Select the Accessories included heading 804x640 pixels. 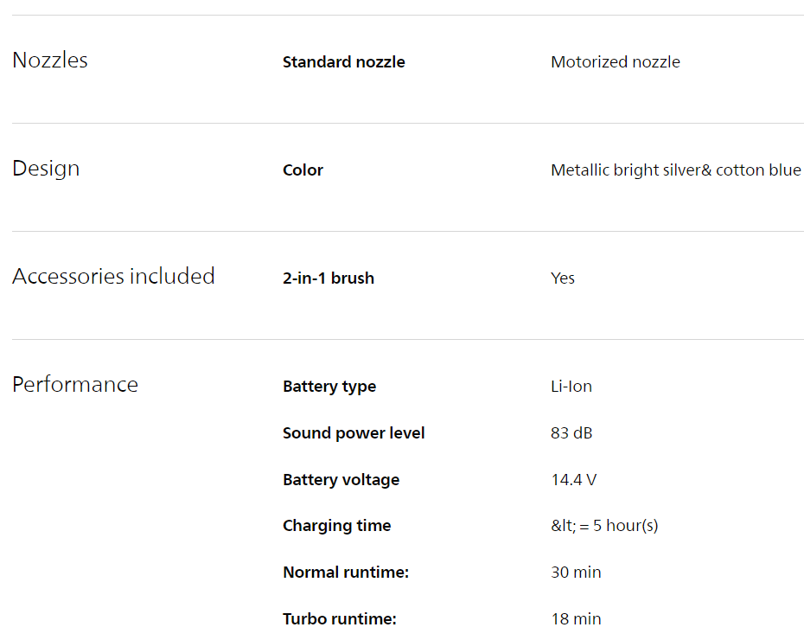[113, 277]
